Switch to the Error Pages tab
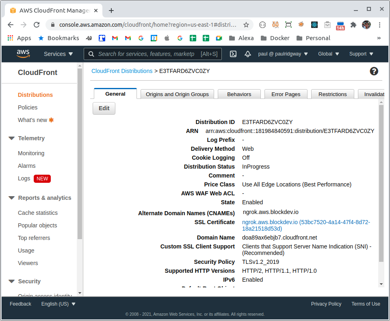 pos(286,94)
